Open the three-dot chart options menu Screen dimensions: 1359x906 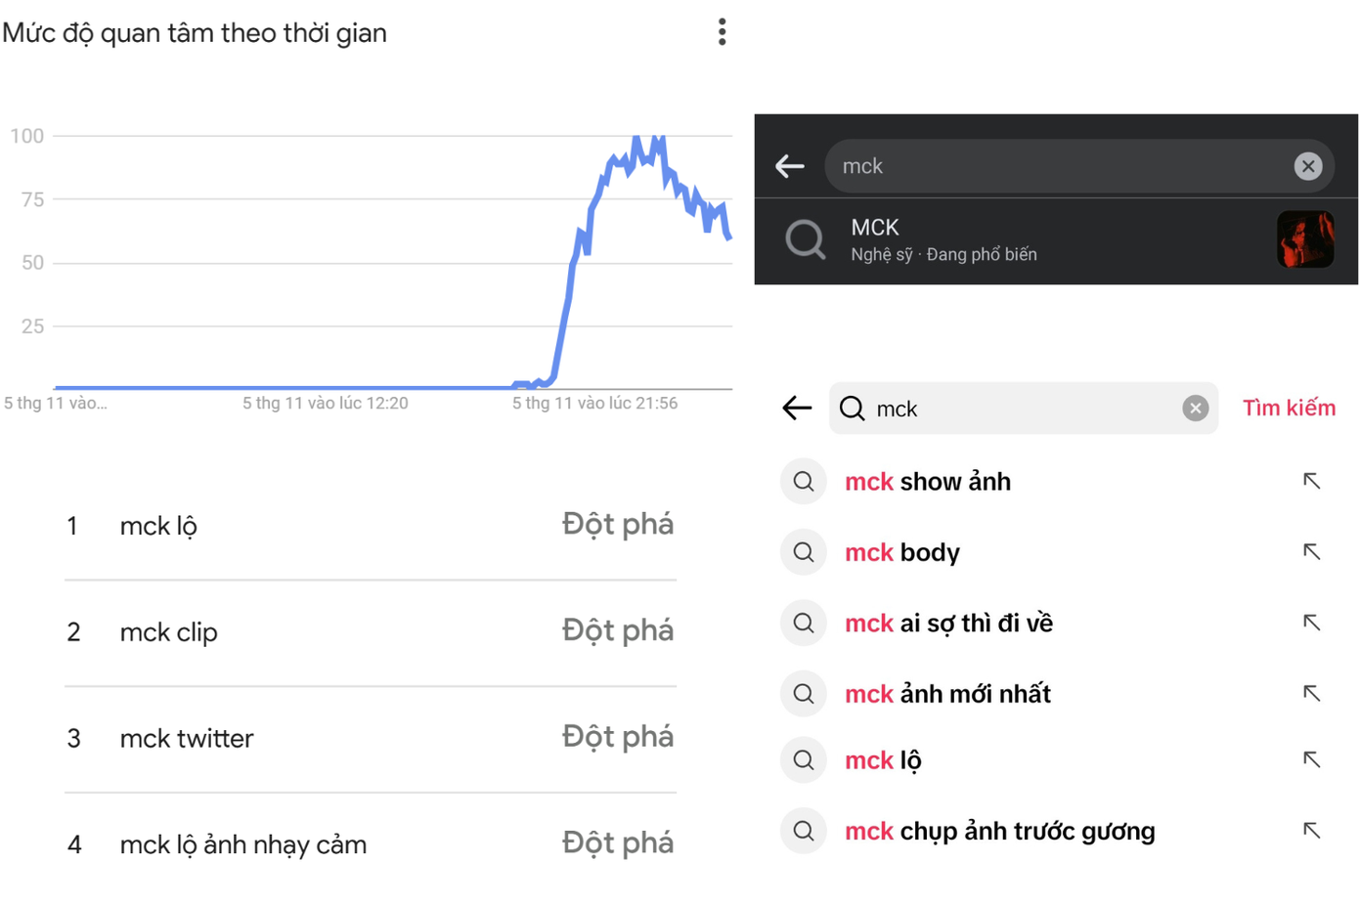[722, 32]
